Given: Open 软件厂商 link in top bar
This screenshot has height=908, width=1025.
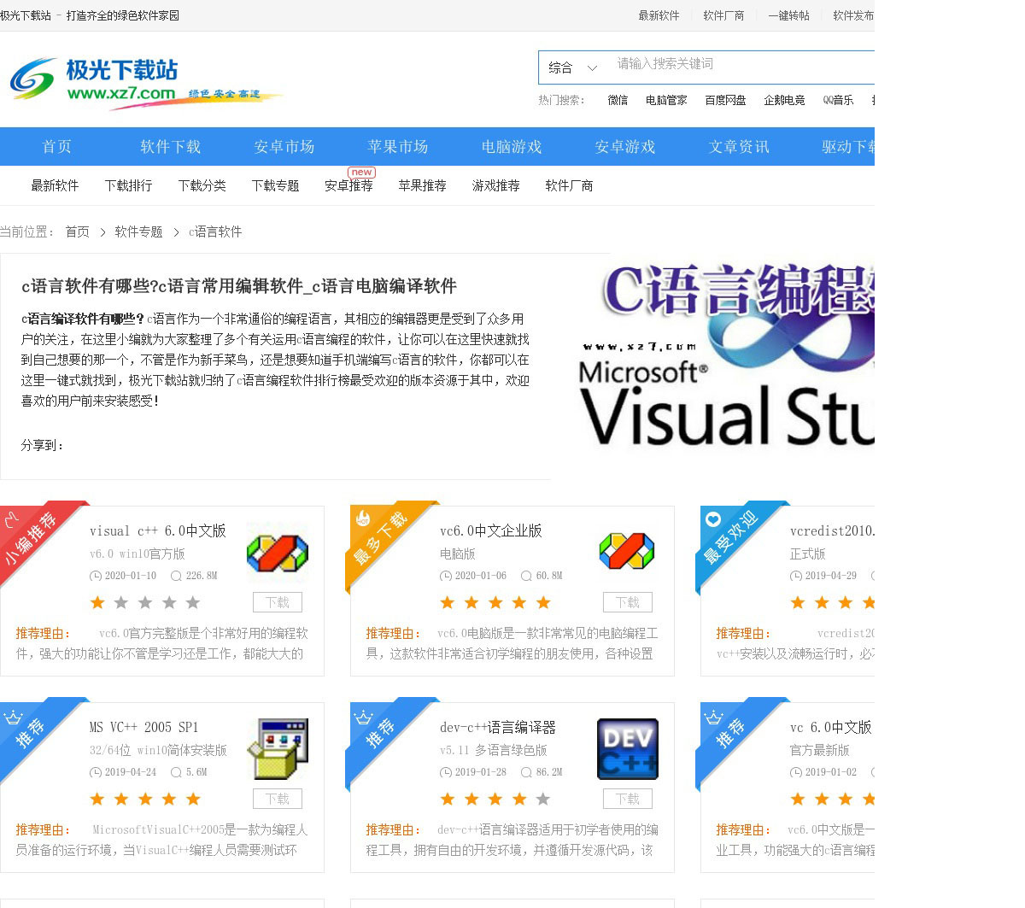Looking at the screenshot, I should pos(723,15).
